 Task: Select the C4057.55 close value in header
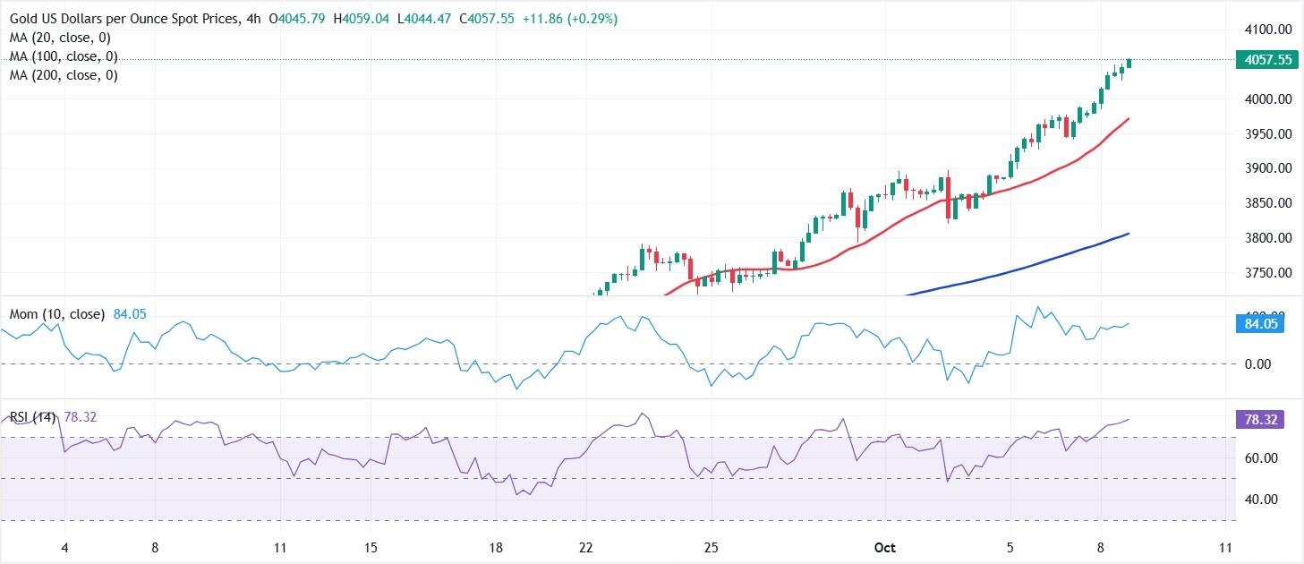[x=486, y=17]
